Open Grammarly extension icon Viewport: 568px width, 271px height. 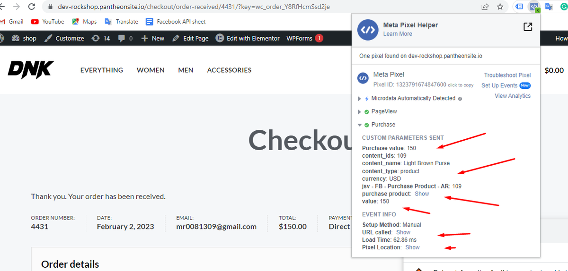pyautogui.click(x=564, y=7)
